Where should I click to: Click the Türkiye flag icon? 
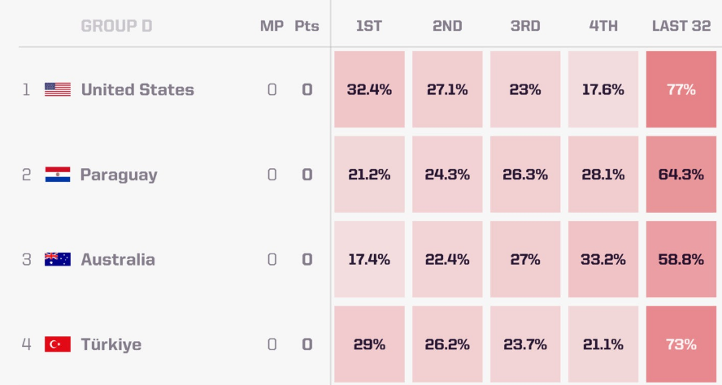(58, 344)
